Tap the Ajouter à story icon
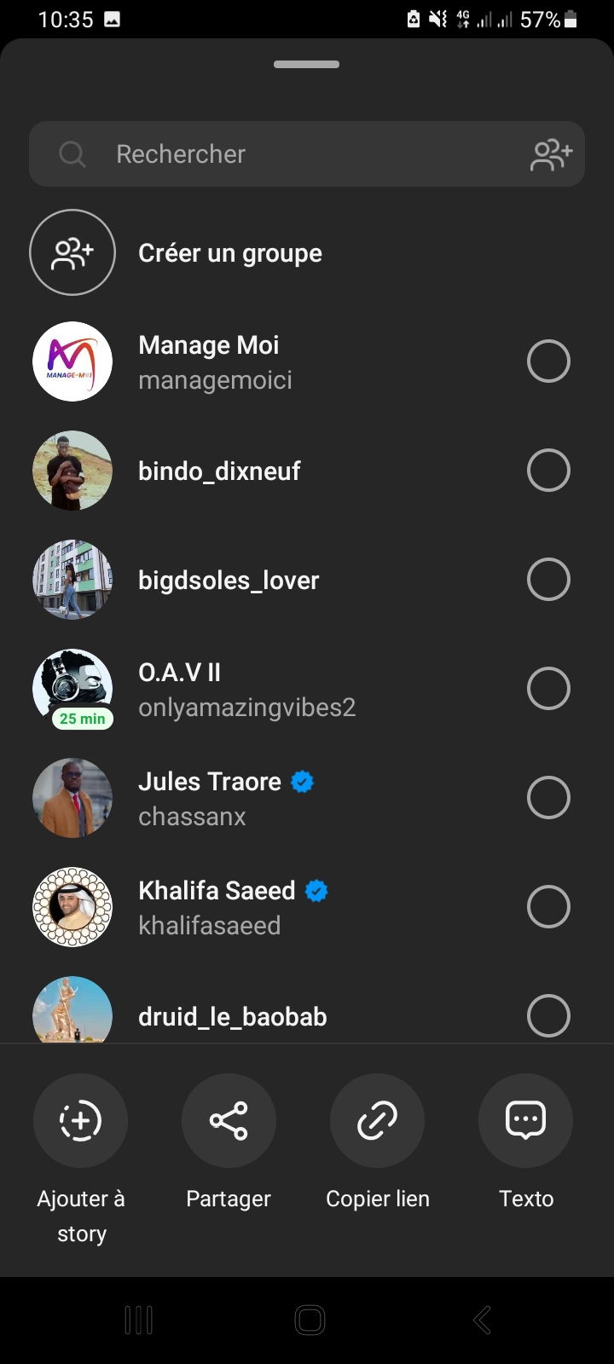614x1364 pixels. 80,1120
